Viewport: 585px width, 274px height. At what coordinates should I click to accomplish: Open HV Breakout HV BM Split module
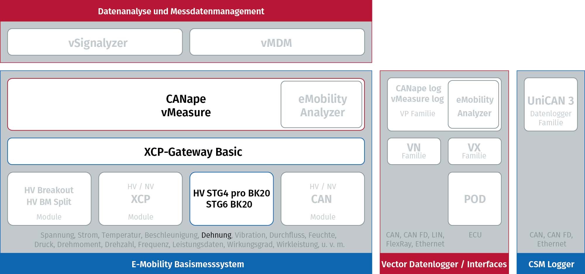(x=49, y=199)
